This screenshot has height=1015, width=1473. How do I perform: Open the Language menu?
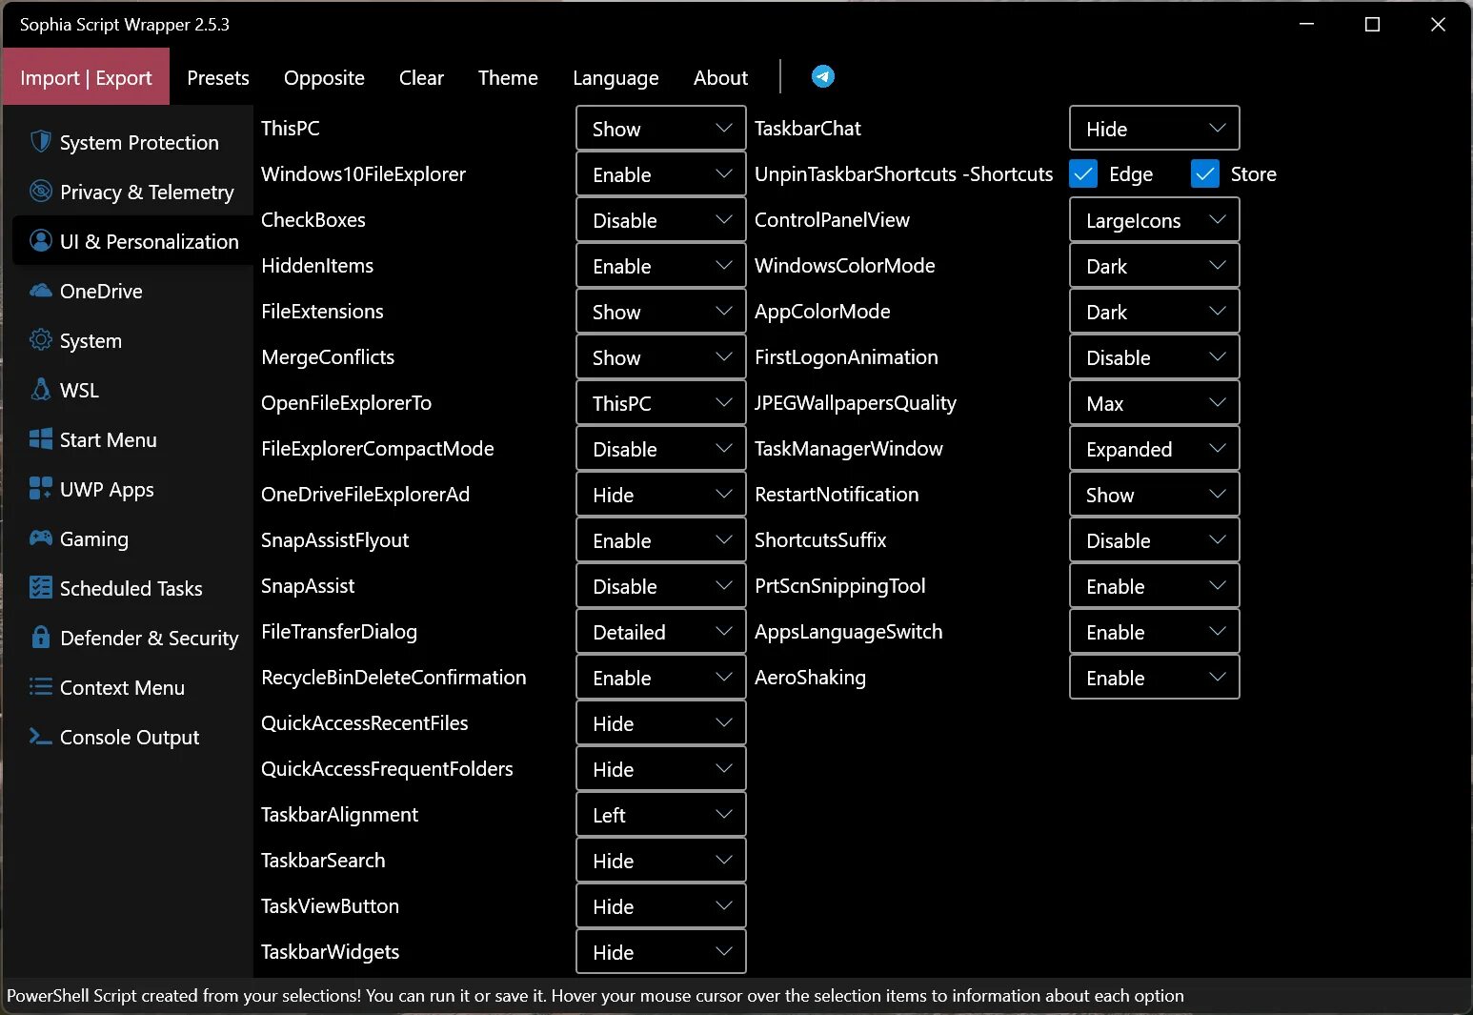coord(615,77)
